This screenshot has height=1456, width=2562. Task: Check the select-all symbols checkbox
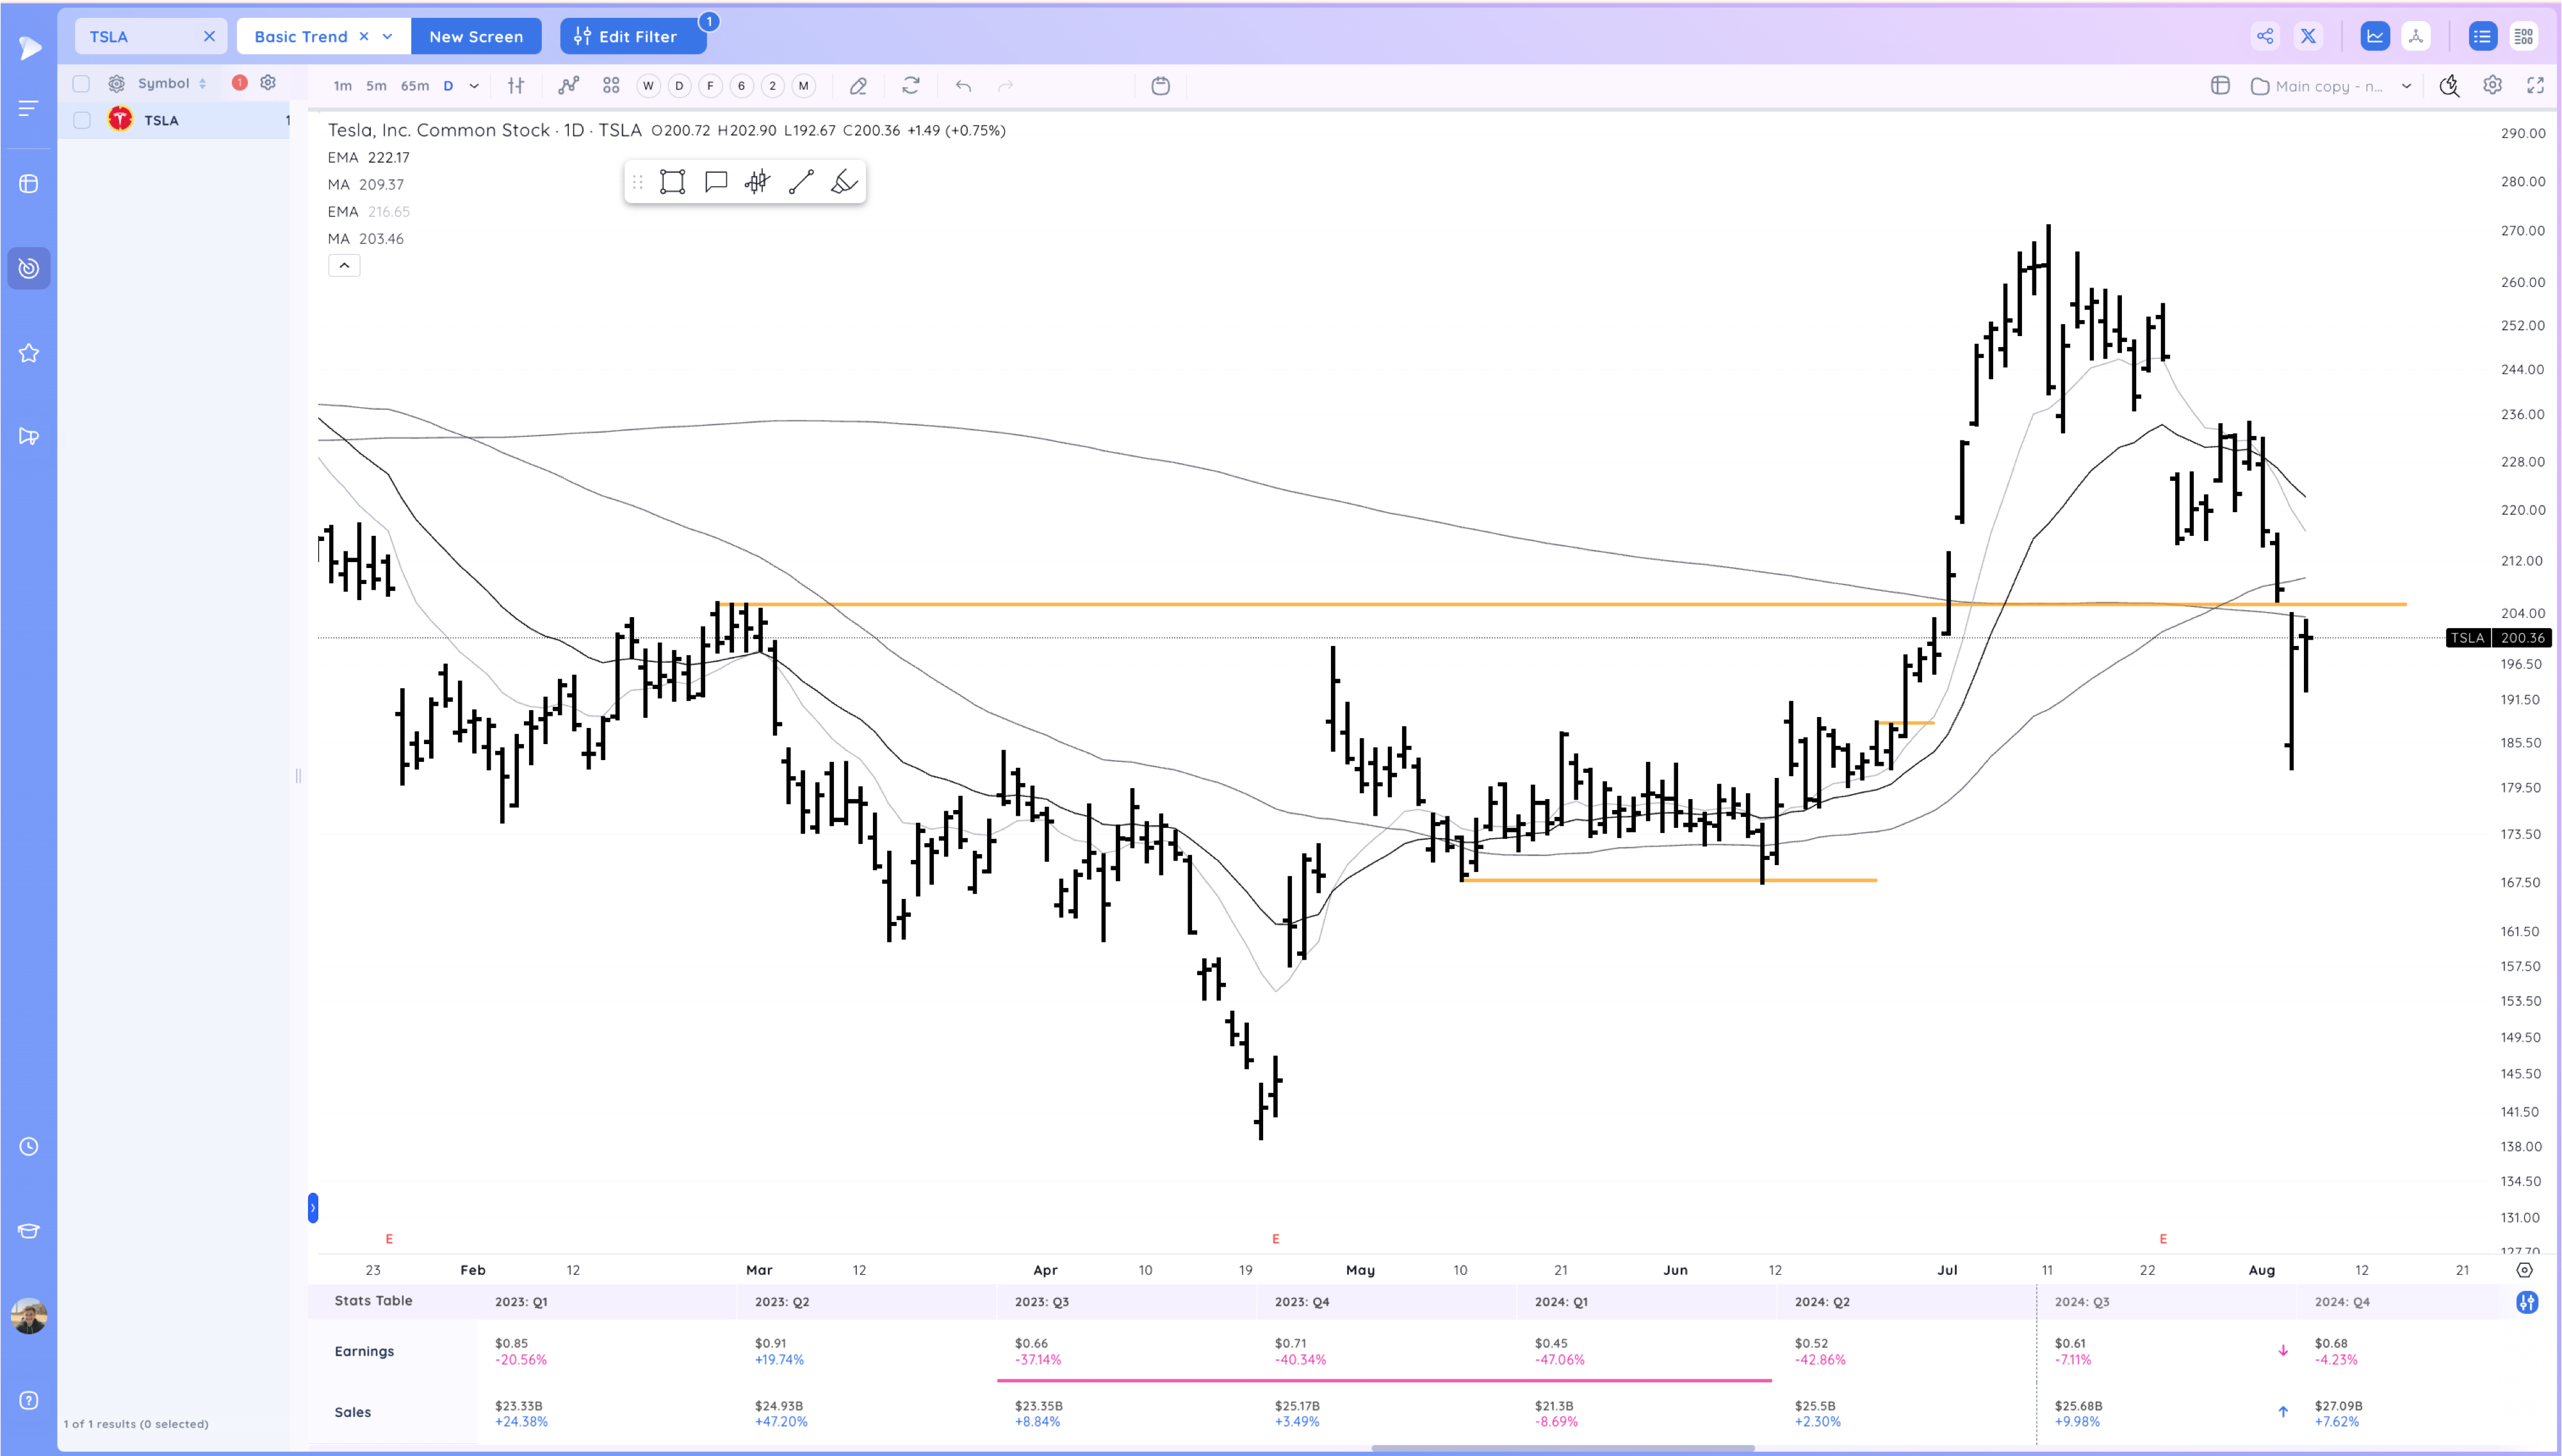(82, 84)
